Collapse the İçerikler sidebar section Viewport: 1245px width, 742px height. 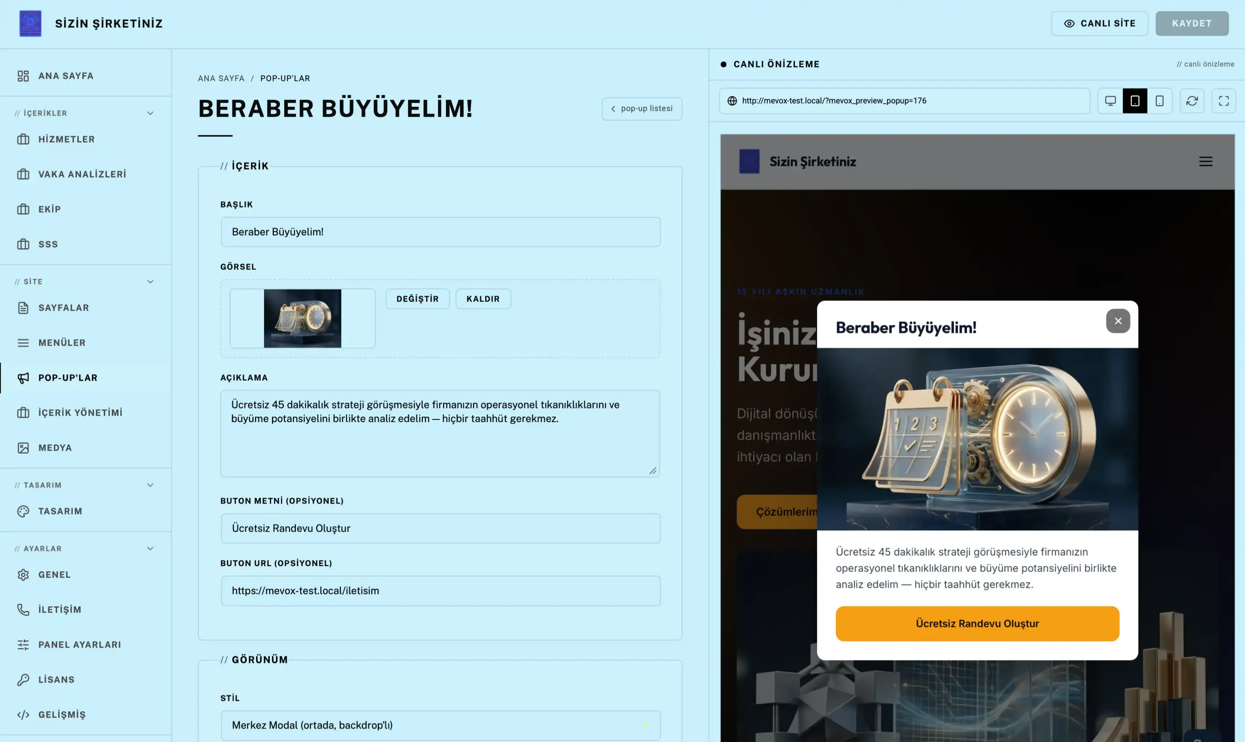150,113
